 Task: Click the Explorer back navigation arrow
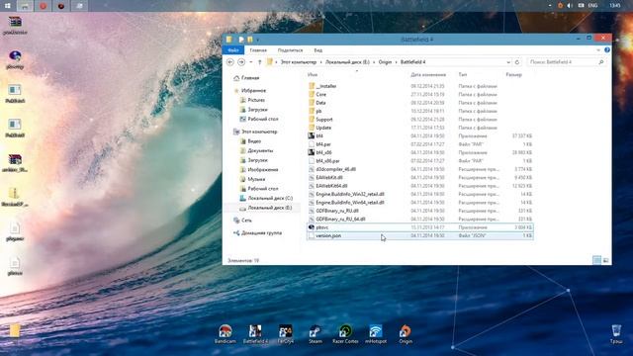pos(230,62)
